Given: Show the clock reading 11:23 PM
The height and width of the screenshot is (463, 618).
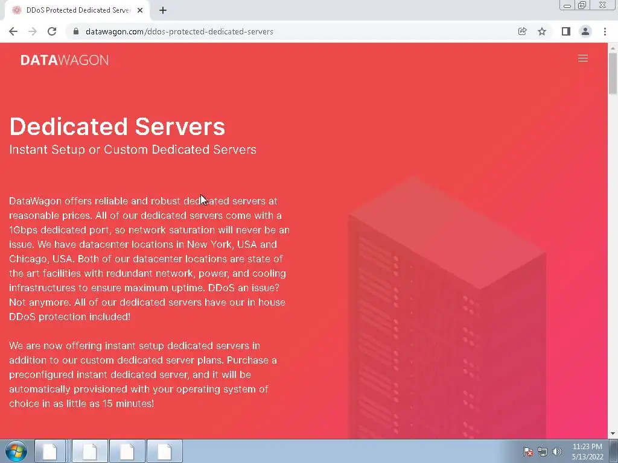Looking at the screenshot, I should tap(587, 447).
